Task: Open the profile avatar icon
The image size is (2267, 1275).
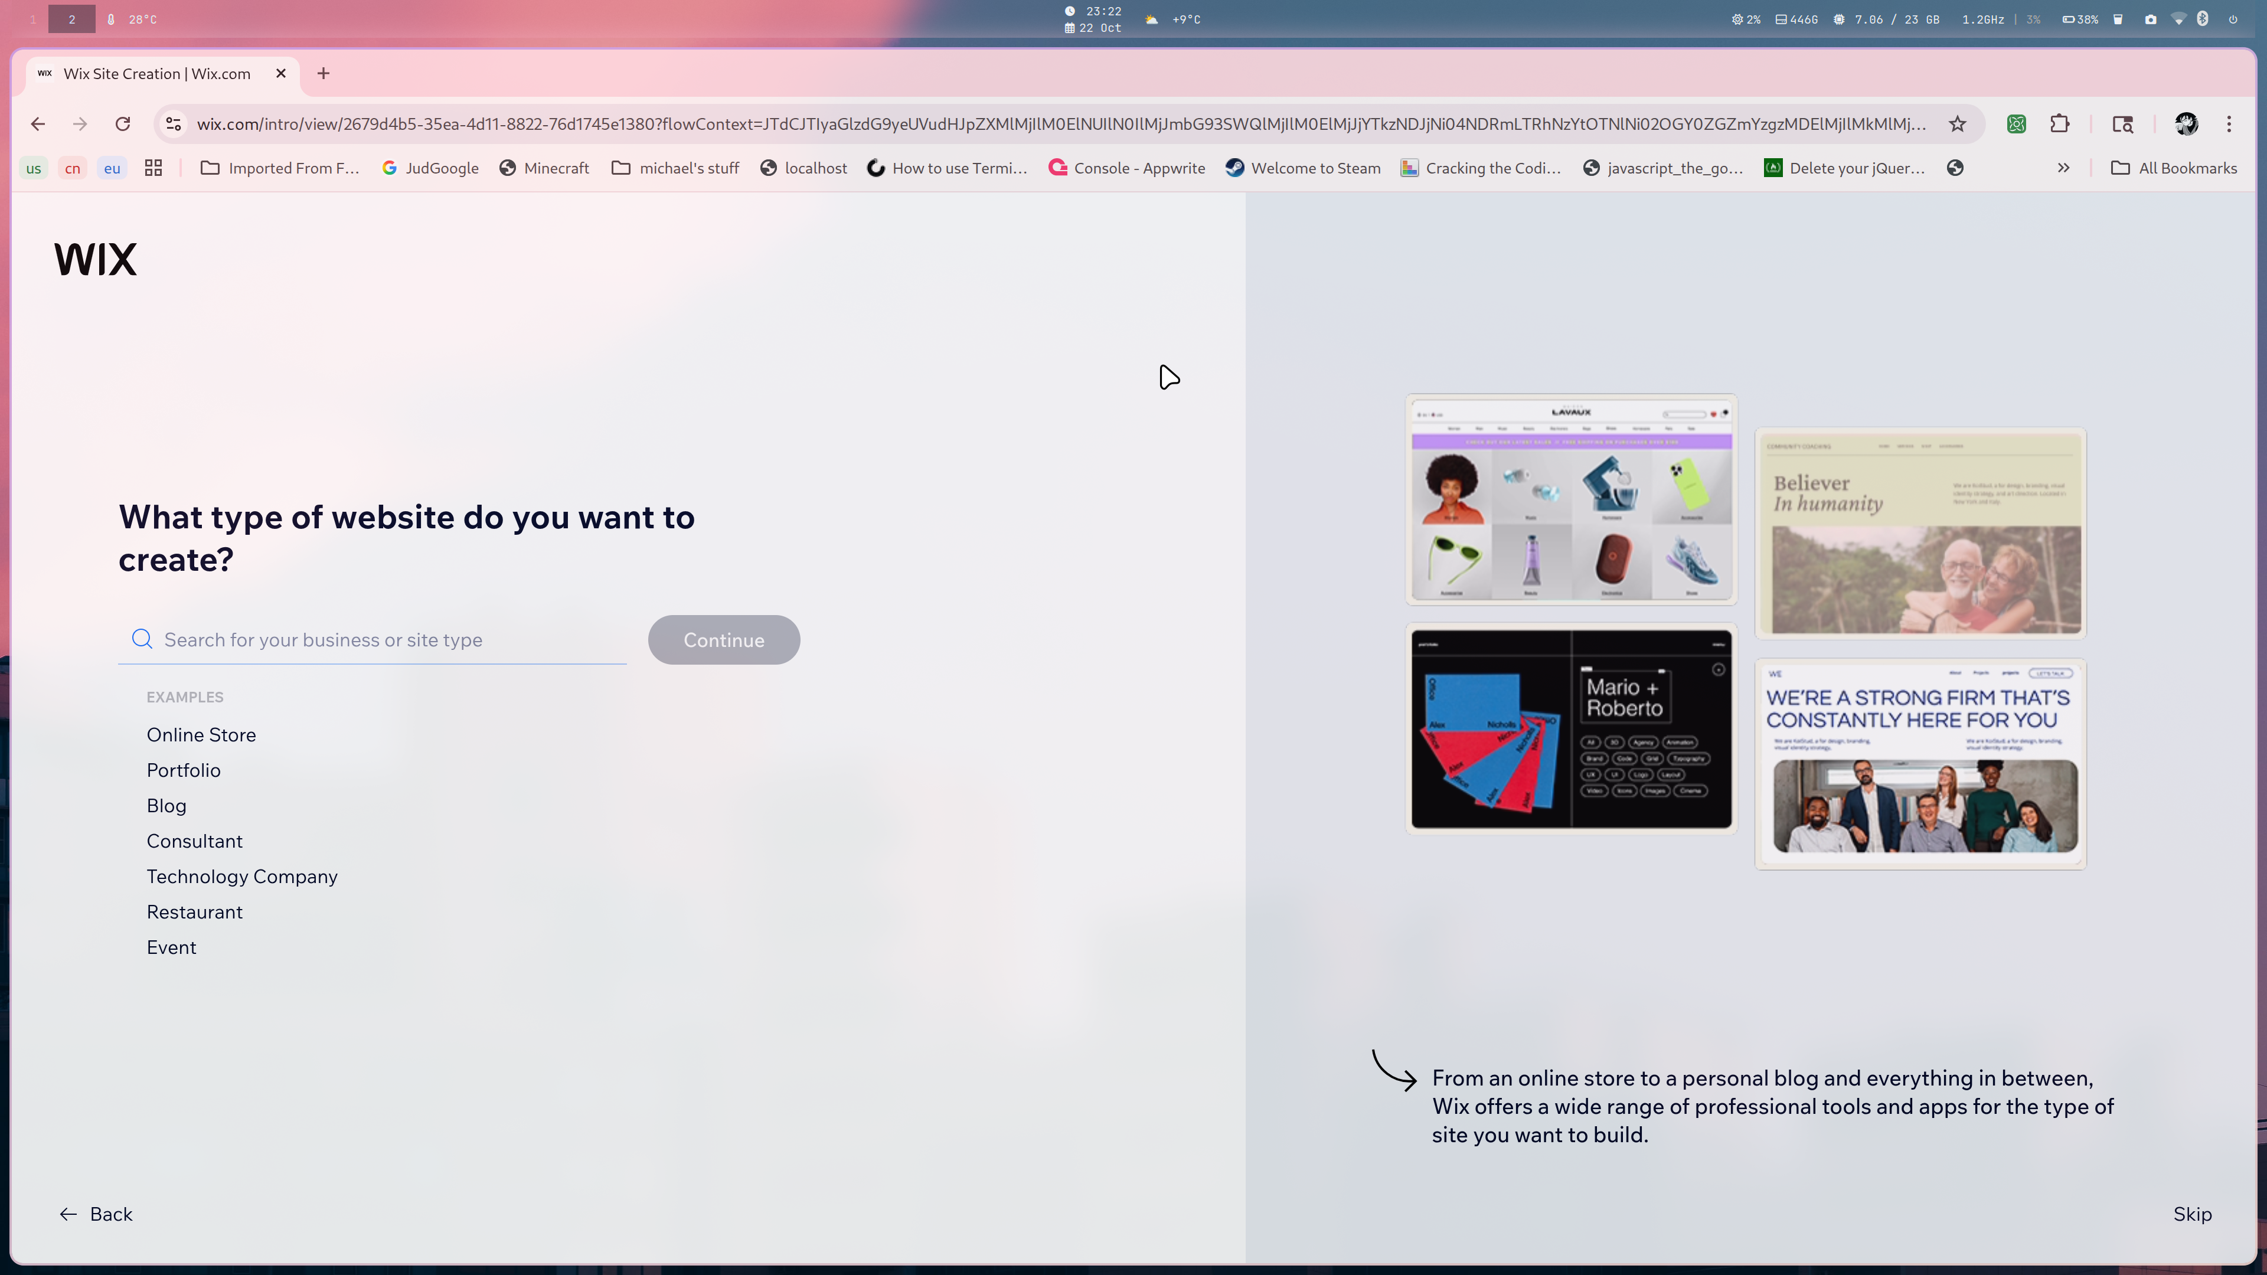Action: click(2187, 124)
